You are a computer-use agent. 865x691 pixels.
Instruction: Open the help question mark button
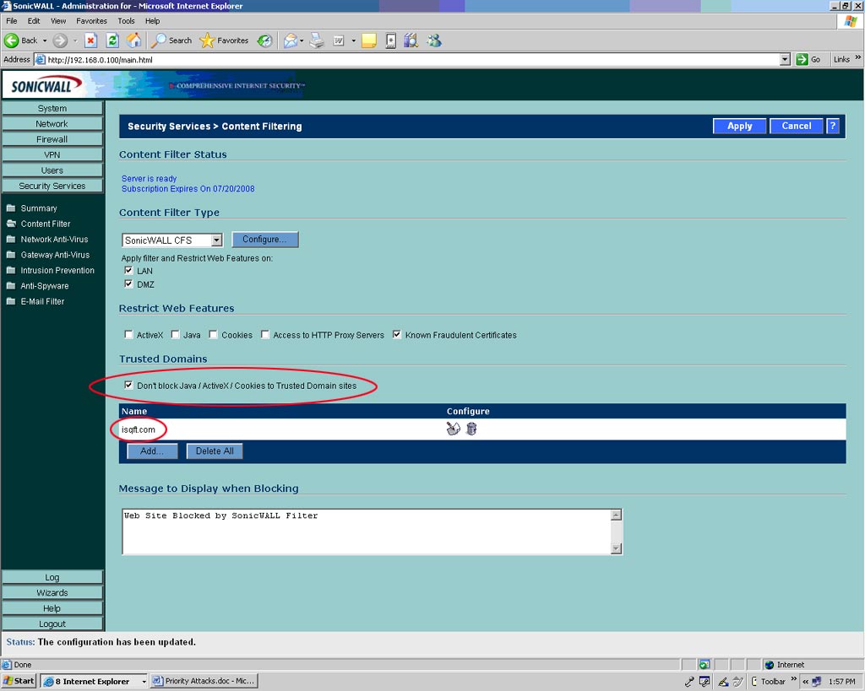832,126
